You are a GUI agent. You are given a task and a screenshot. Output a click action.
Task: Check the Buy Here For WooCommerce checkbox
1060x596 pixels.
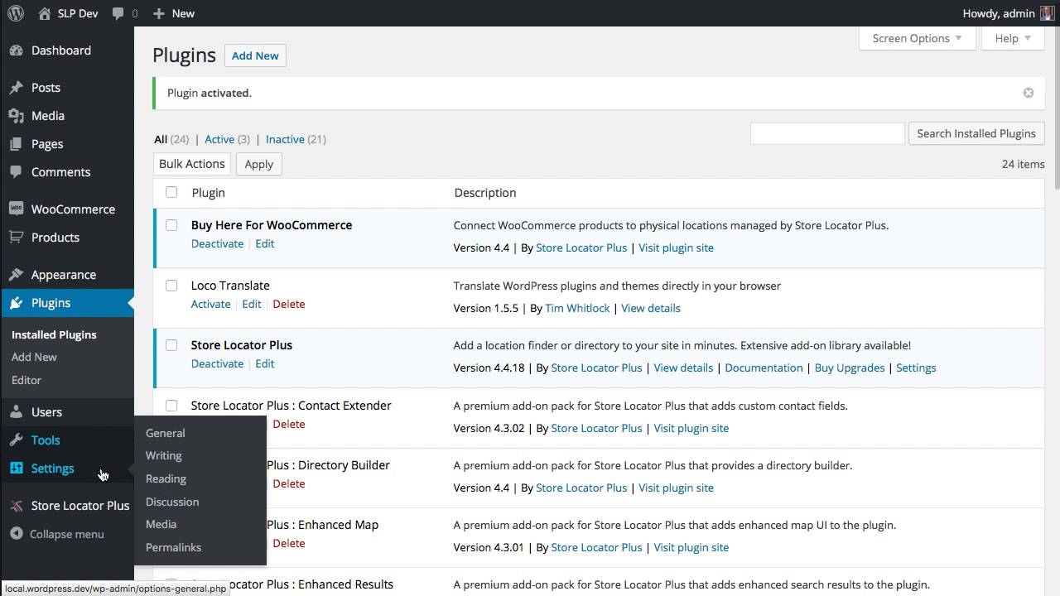point(171,225)
